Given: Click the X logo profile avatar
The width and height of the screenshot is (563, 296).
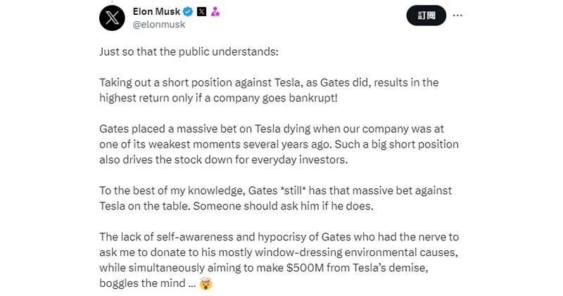Looking at the screenshot, I should 113,20.
